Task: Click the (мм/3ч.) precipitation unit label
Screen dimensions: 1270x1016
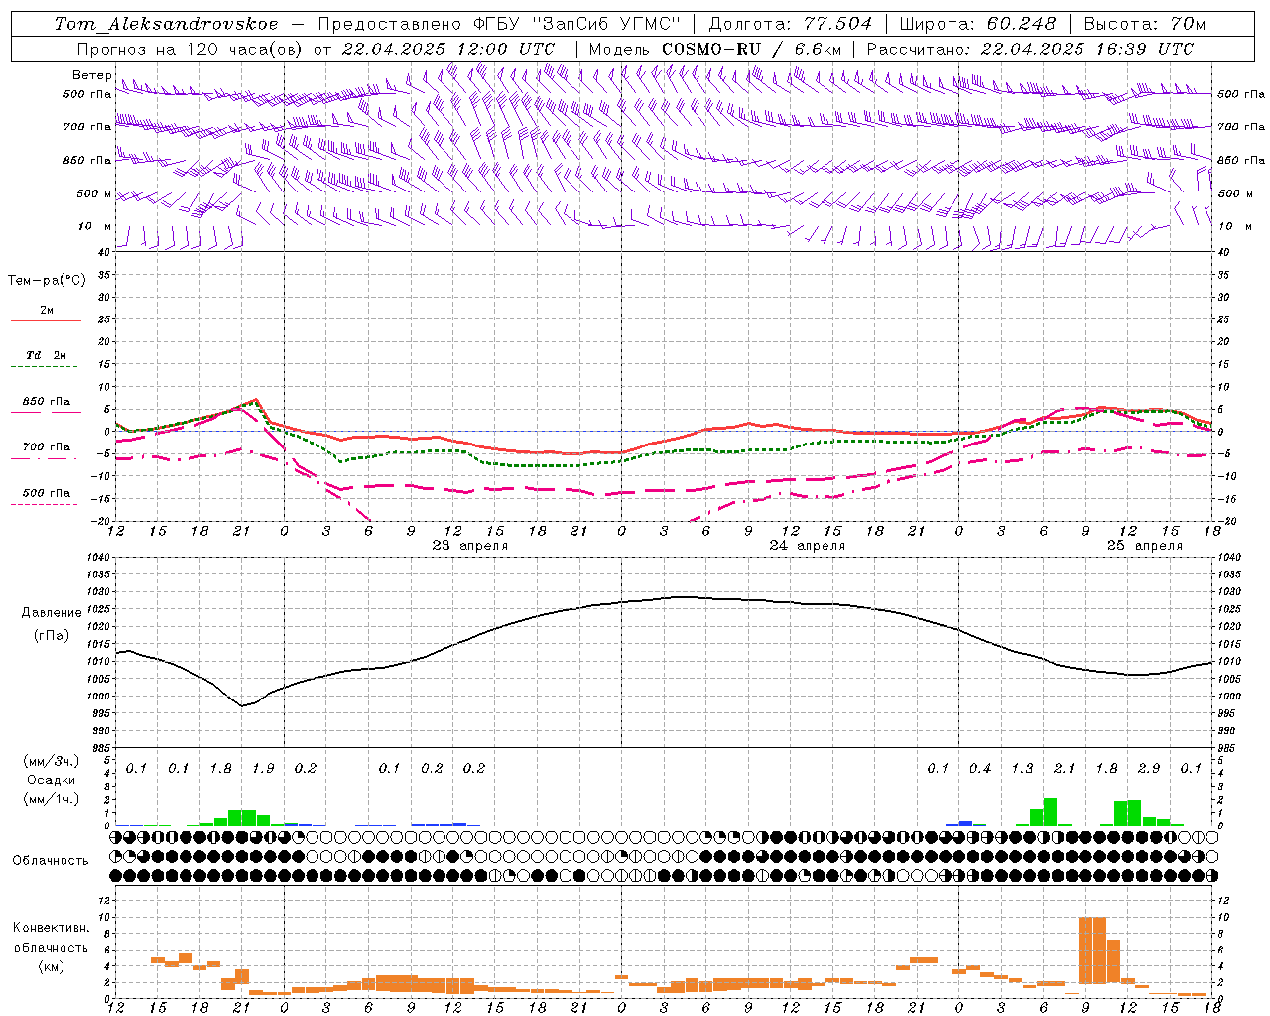Action: click(x=51, y=762)
